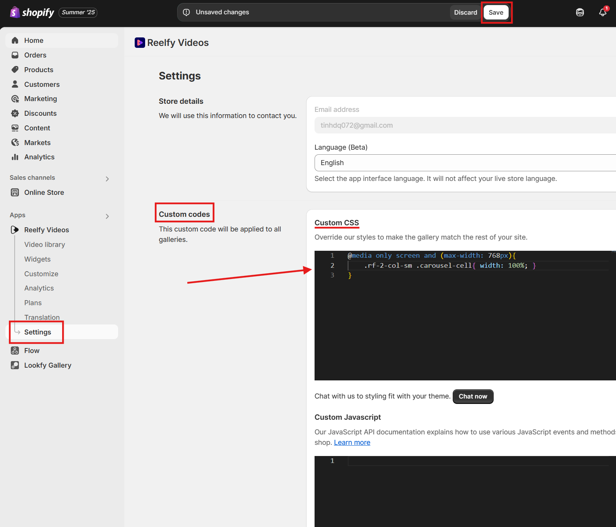Click the Markets globe icon

pyautogui.click(x=15, y=143)
